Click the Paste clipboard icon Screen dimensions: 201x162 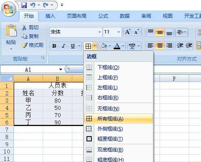pos(11,31)
